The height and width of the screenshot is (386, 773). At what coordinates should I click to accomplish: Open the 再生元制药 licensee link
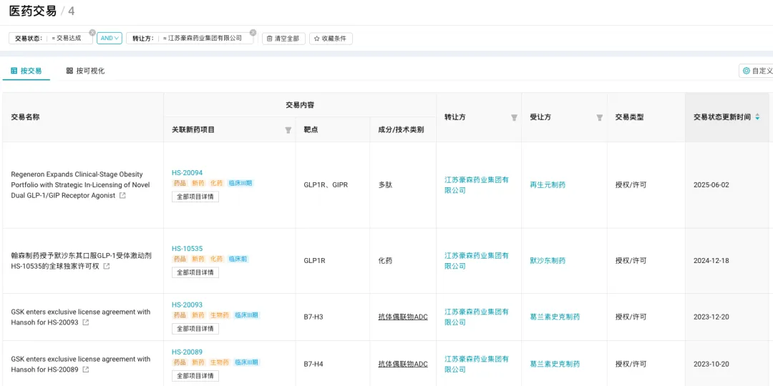(548, 185)
